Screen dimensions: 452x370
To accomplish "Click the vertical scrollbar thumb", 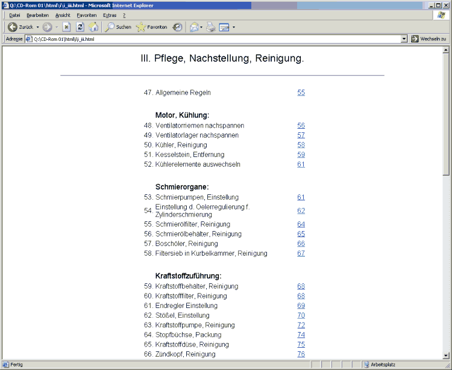I will tap(446, 114).
